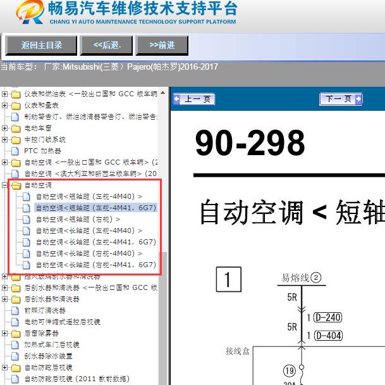385x385 pixels.
Task: Expand the 中控门锁系统 folder
Action: [4, 139]
